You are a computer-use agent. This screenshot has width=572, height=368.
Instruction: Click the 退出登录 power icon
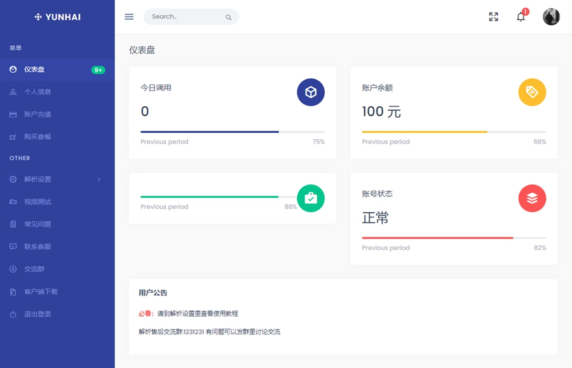click(x=13, y=315)
